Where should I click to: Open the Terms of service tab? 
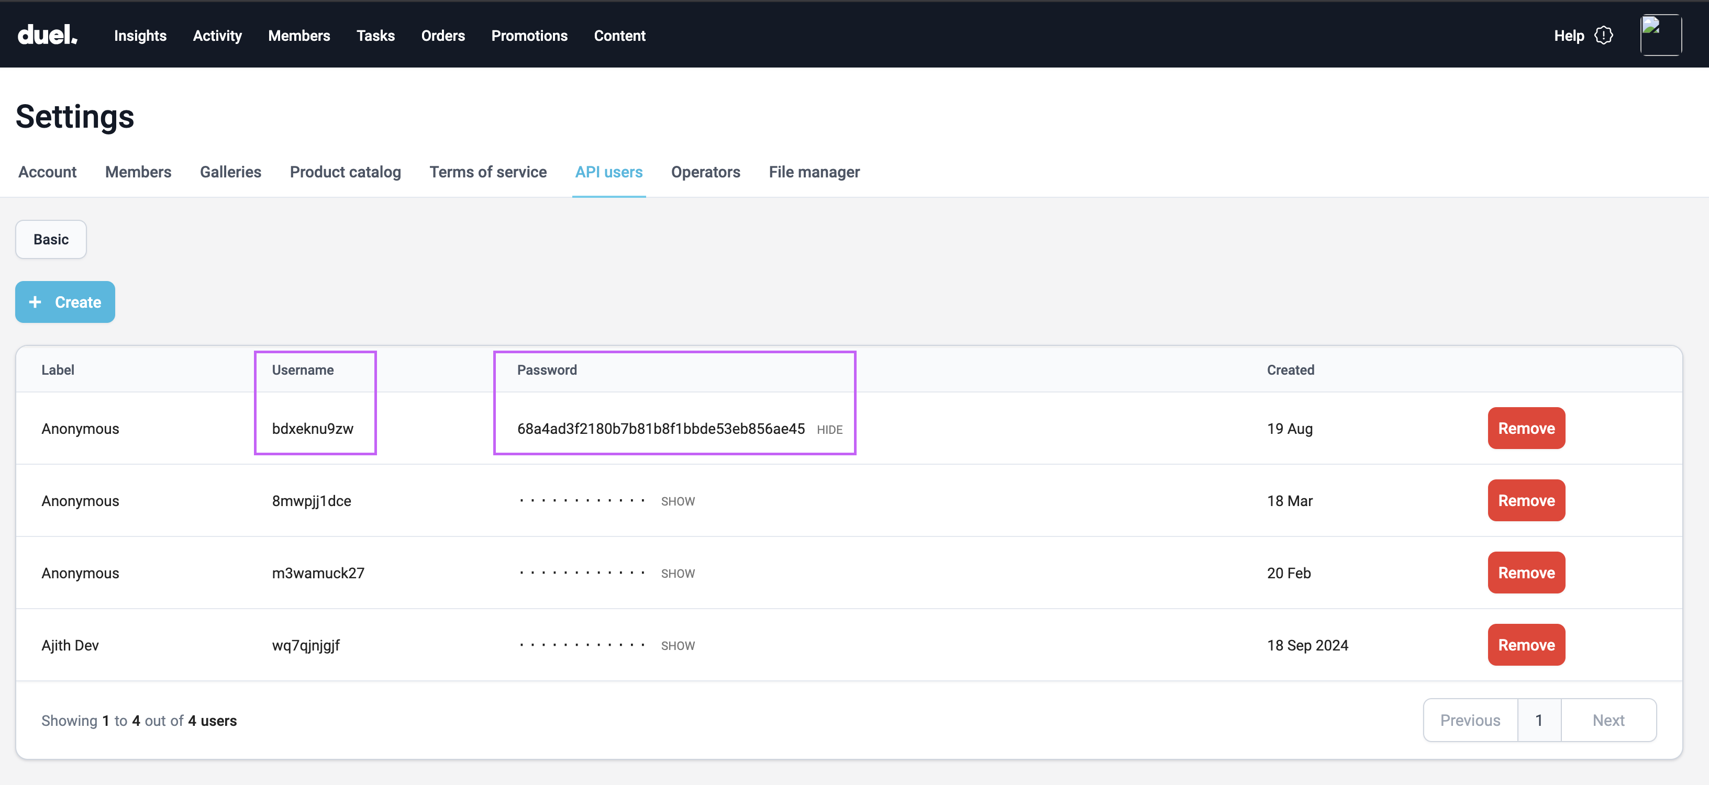(x=487, y=172)
